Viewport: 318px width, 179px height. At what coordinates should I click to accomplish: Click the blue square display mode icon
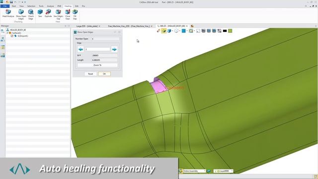click(183, 31)
